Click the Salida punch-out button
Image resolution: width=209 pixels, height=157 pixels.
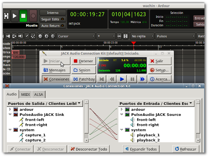pyautogui.click(x=199, y=24)
